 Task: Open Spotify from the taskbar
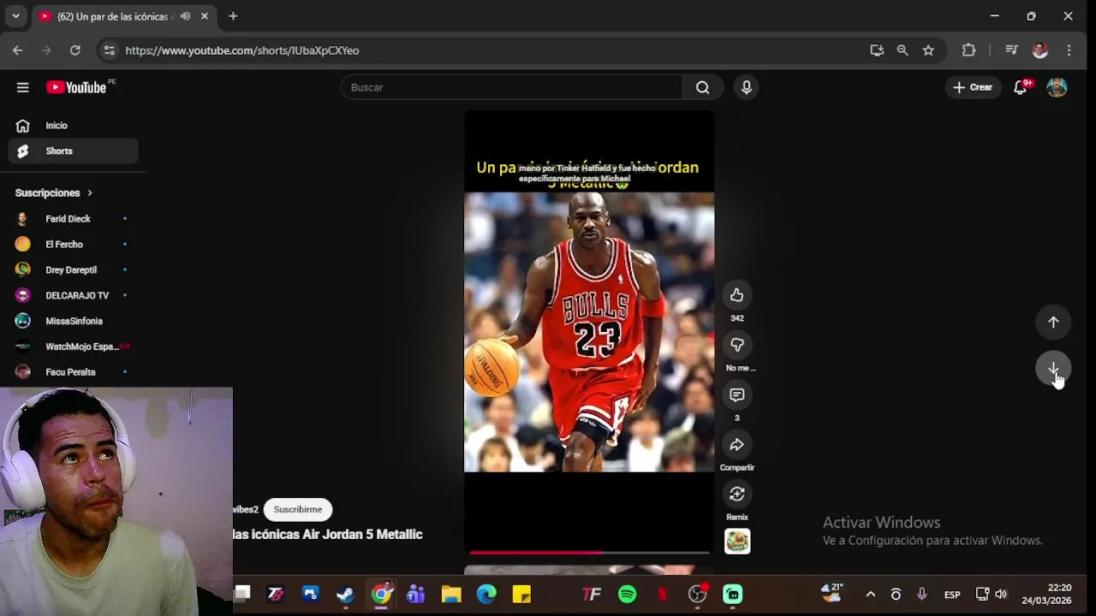(628, 595)
